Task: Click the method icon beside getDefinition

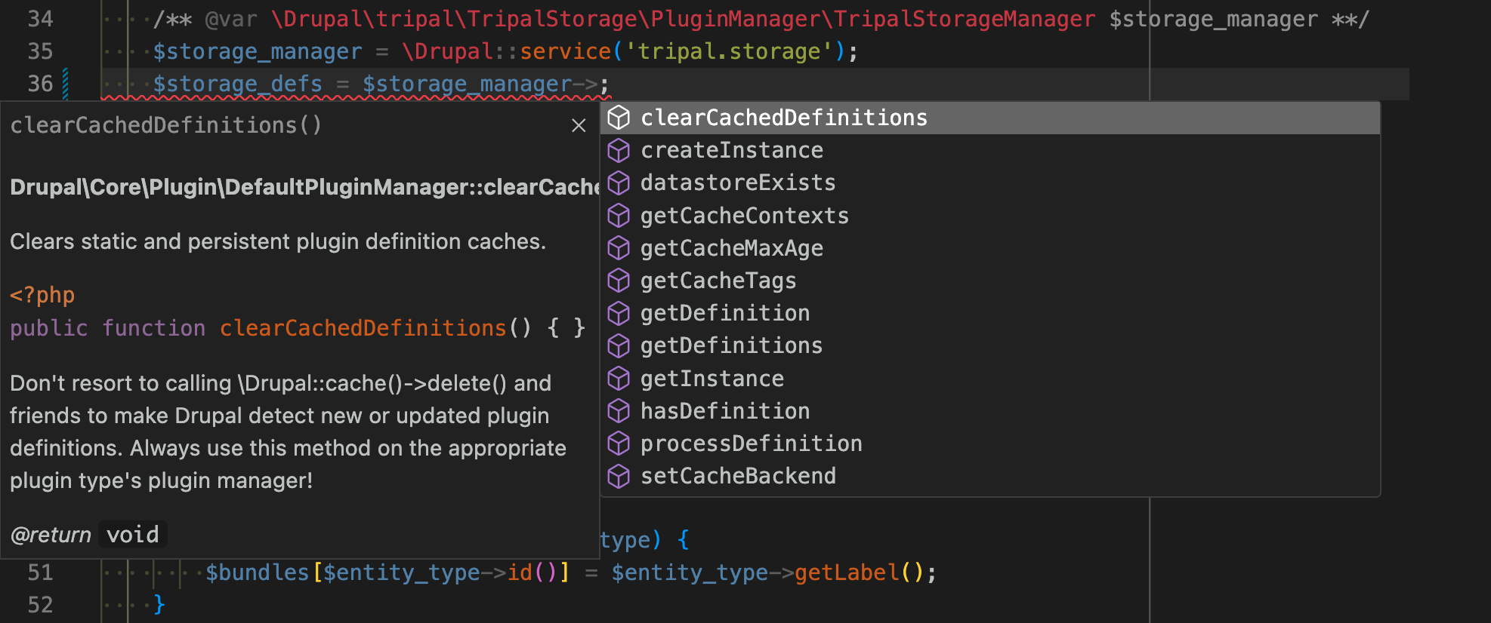Action: coord(619,313)
